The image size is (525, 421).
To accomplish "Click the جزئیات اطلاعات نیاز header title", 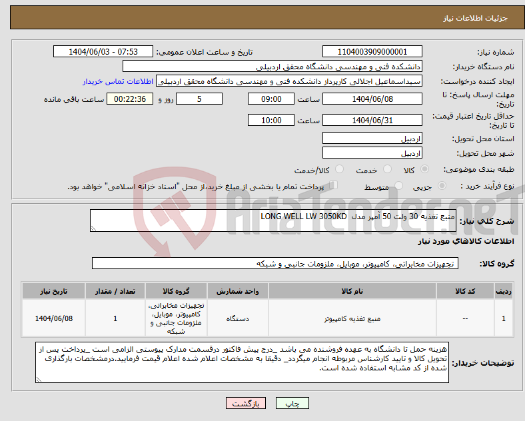I will pos(476,18).
